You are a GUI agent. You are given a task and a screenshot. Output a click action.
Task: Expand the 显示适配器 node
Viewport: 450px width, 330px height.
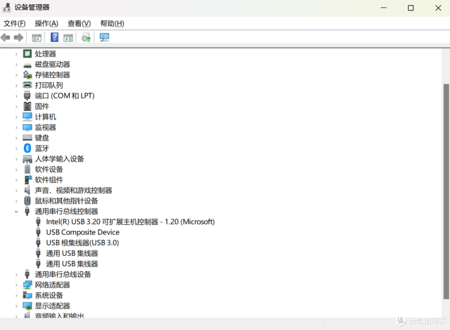coord(16,306)
